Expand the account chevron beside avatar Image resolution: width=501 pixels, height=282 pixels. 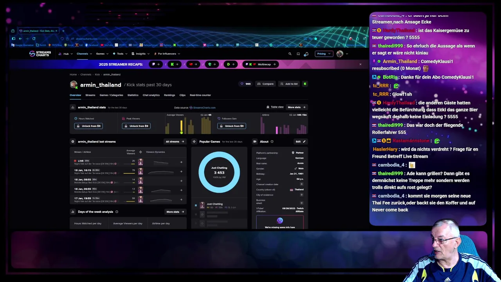point(347,54)
